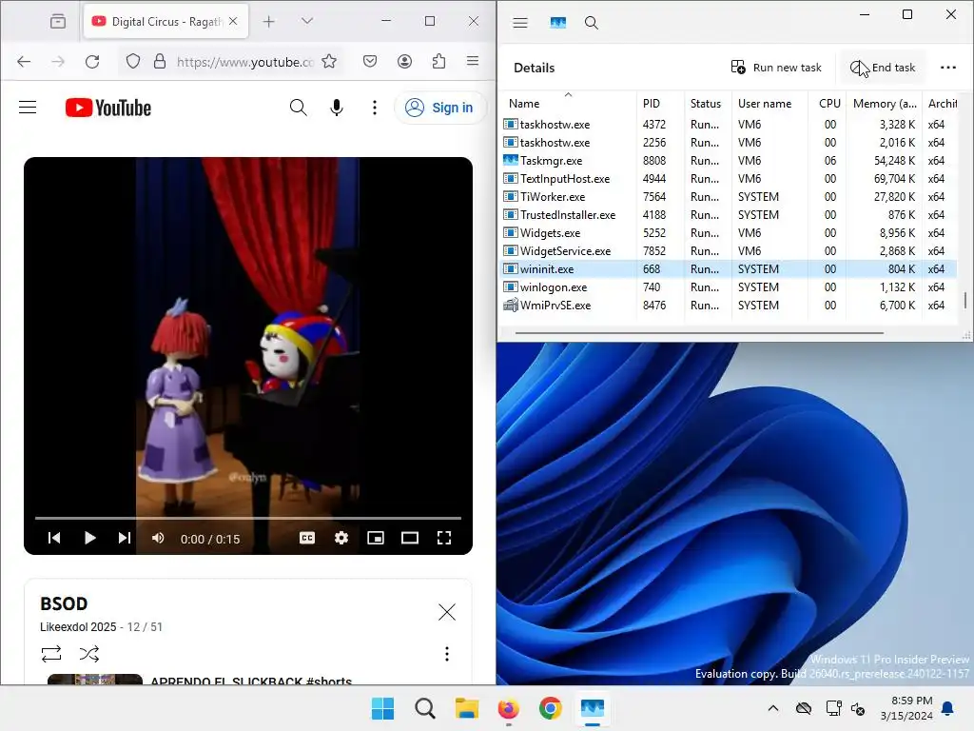
Task: Open YouTube settings three-dot menu
Action: (374, 108)
